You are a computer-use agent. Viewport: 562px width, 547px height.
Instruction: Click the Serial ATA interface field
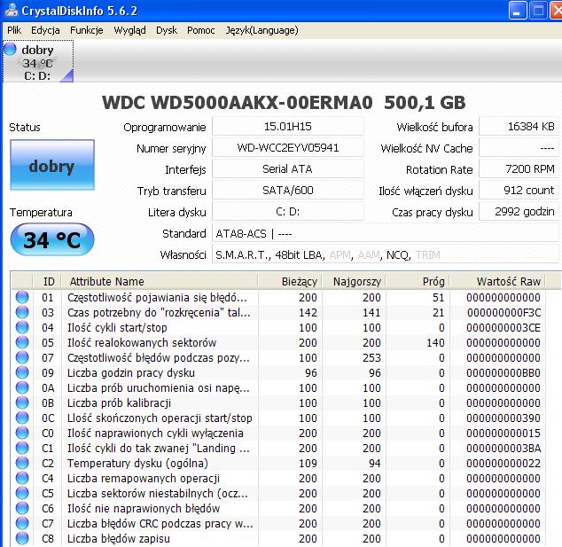point(288,168)
